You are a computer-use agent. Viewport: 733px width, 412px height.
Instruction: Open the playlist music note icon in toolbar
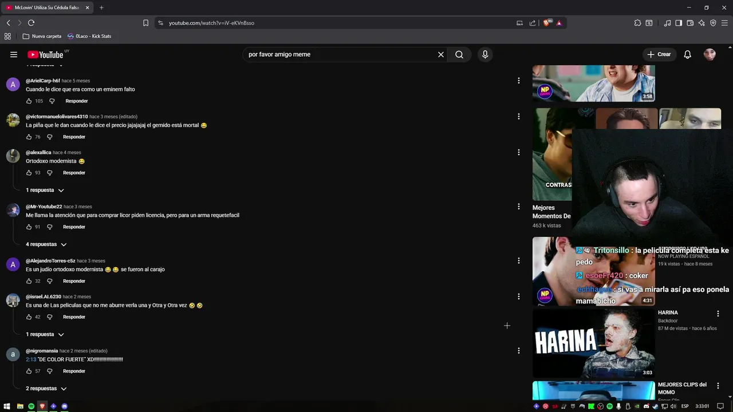click(x=667, y=23)
